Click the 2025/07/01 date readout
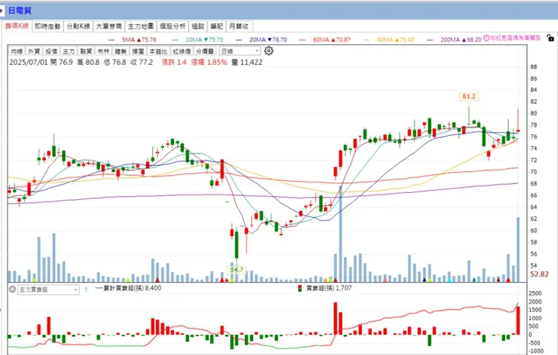558x355 pixels. pyautogui.click(x=29, y=63)
